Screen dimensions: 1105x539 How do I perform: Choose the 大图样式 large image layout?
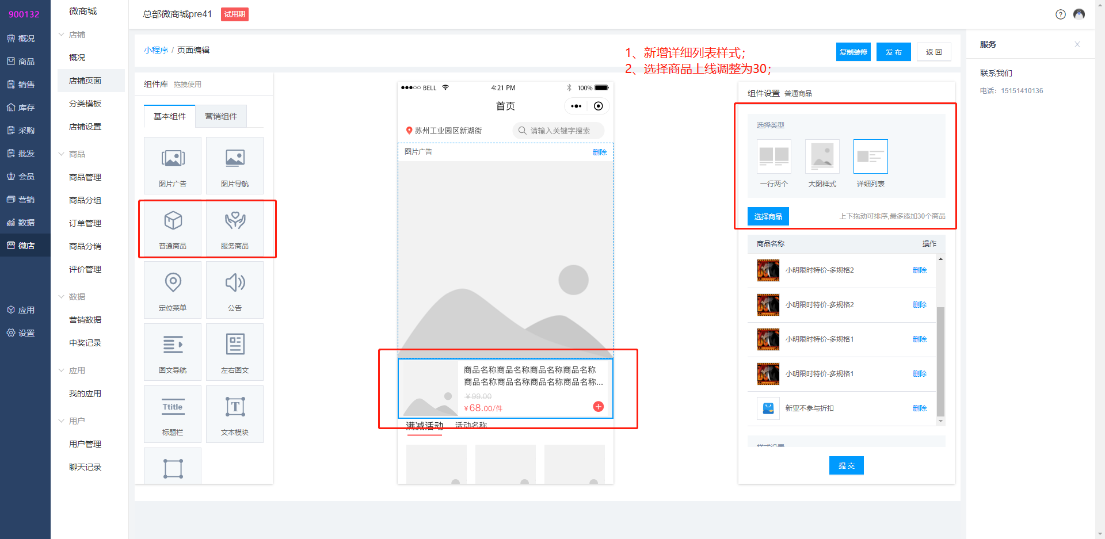click(x=822, y=157)
